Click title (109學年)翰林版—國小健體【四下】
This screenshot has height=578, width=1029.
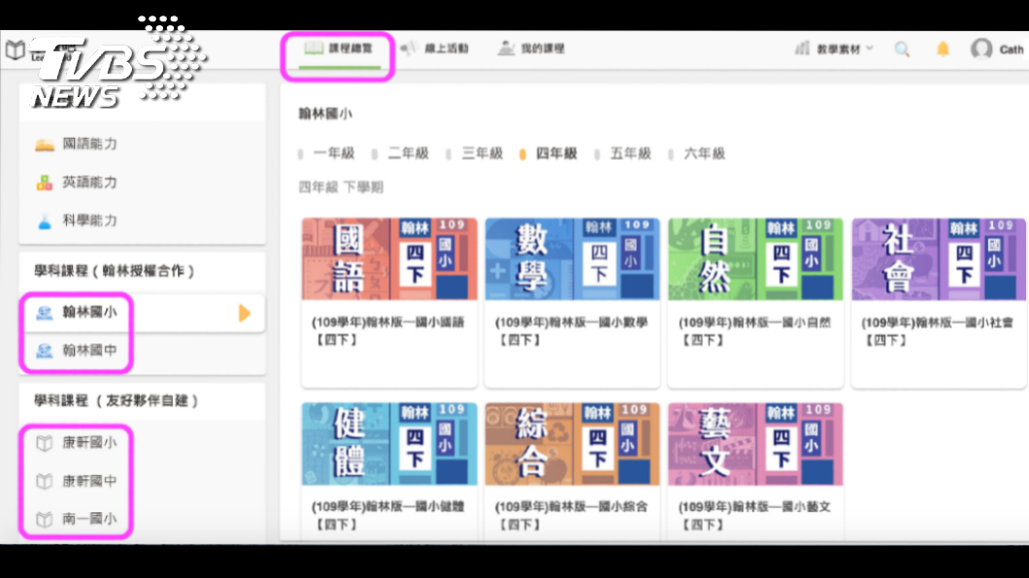[x=388, y=516]
